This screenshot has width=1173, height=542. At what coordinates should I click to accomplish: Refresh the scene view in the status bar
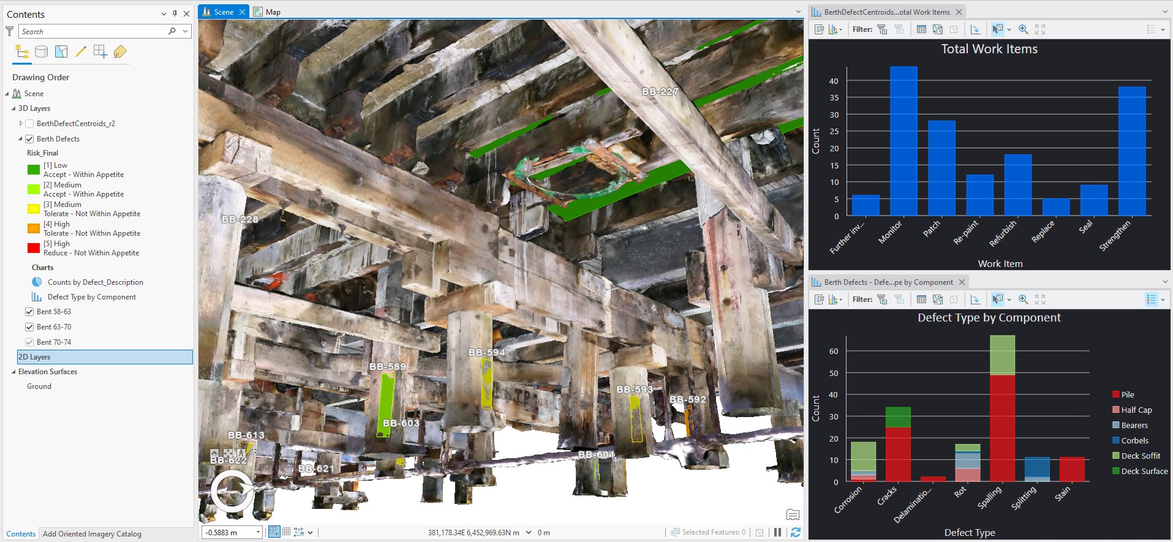point(795,532)
